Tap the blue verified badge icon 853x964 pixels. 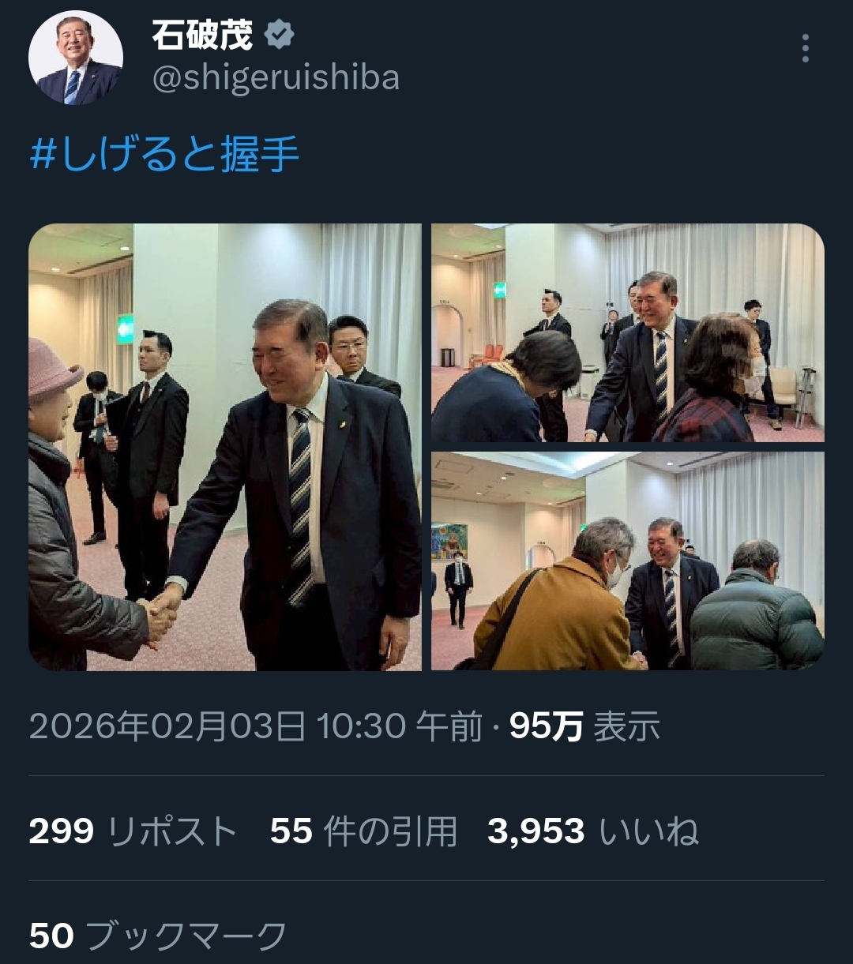(x=279, y=36)
